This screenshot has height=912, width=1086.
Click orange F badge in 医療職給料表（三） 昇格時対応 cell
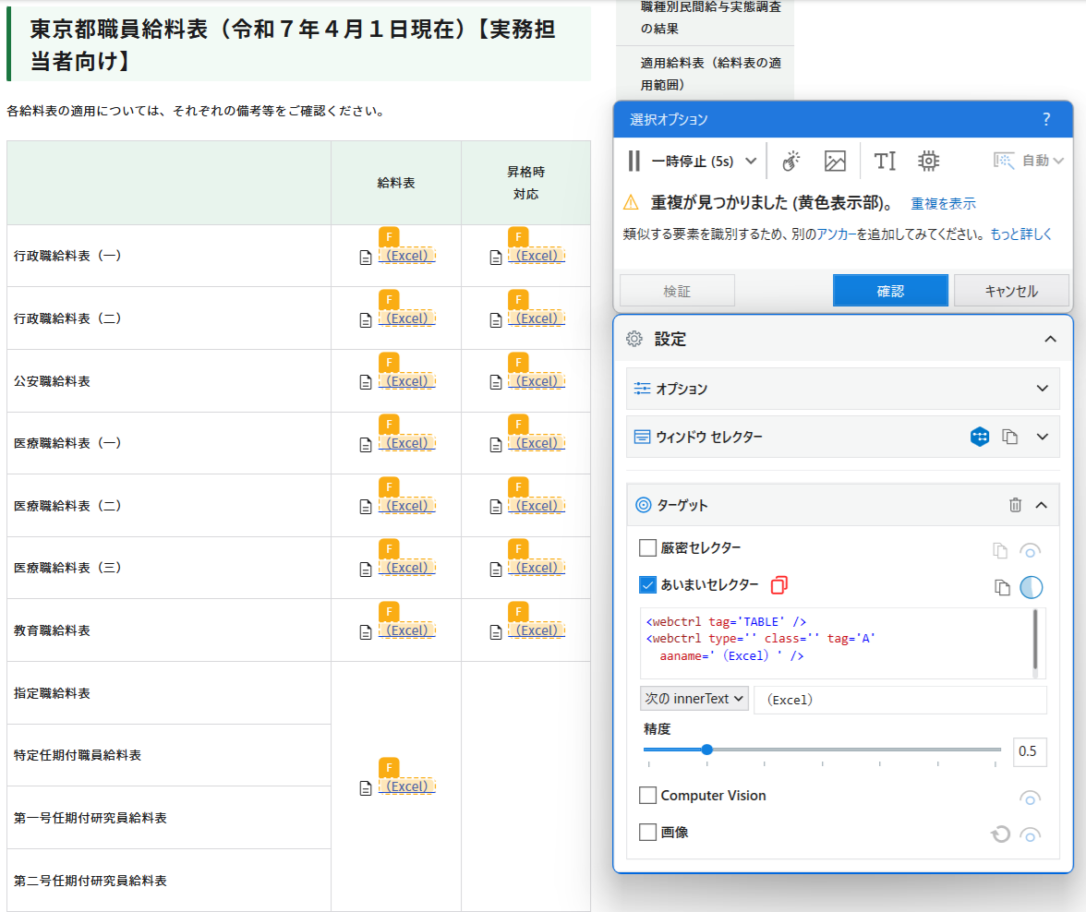point(519,549)
